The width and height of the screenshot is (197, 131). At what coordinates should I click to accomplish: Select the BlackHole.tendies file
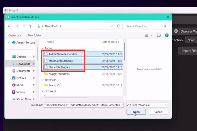[x=59, y=67]
